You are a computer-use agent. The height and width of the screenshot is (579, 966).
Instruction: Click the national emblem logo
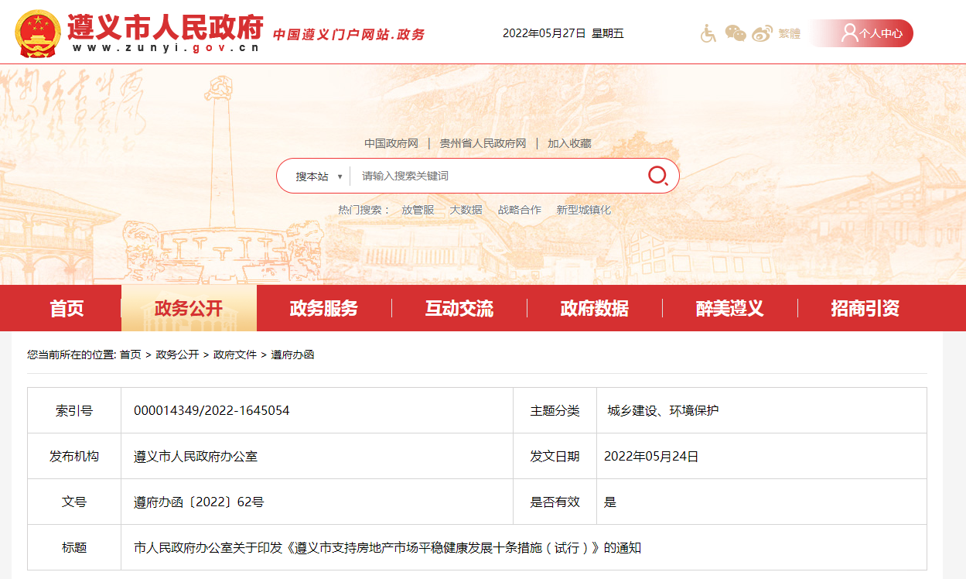pos(37,34)
